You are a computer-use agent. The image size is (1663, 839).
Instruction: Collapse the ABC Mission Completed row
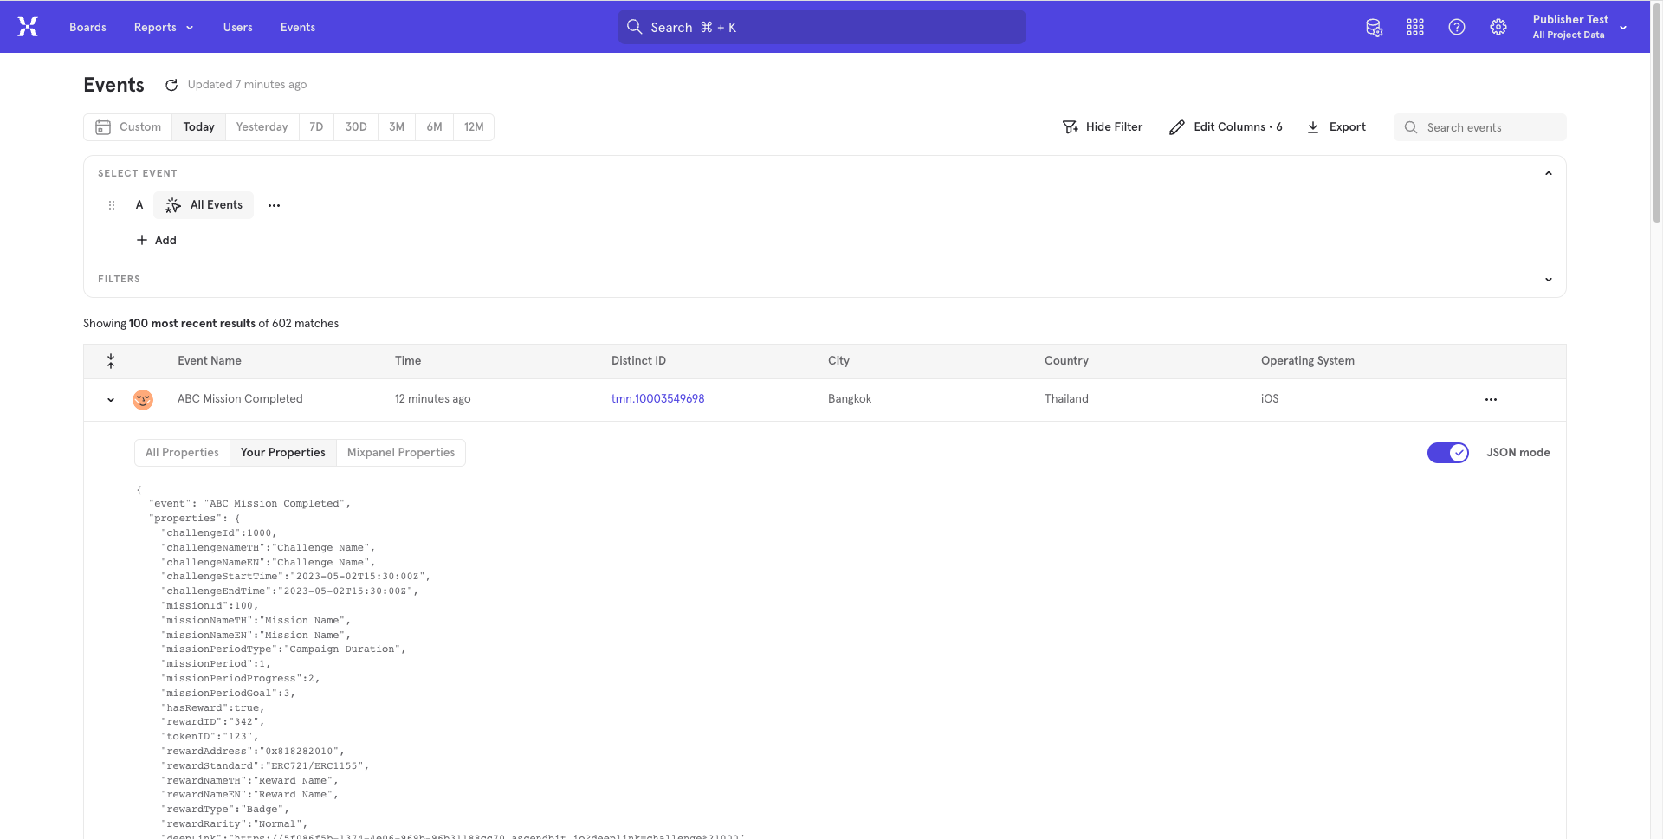(111, 400)
